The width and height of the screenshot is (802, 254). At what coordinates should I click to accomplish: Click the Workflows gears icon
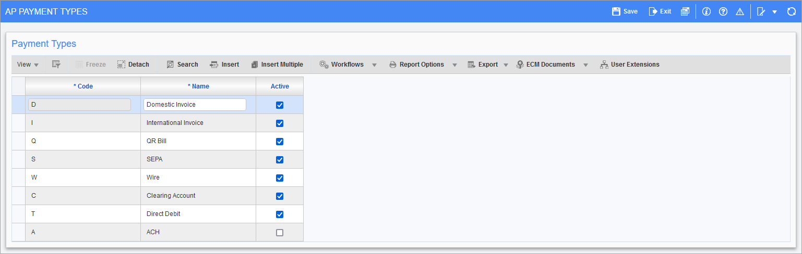(324, 65)
